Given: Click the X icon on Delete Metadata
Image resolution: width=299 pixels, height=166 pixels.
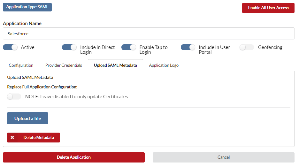Looking at the screenshot, I should point(12,137).
